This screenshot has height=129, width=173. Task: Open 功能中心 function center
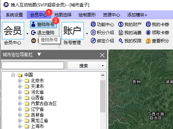pos(102,24)
